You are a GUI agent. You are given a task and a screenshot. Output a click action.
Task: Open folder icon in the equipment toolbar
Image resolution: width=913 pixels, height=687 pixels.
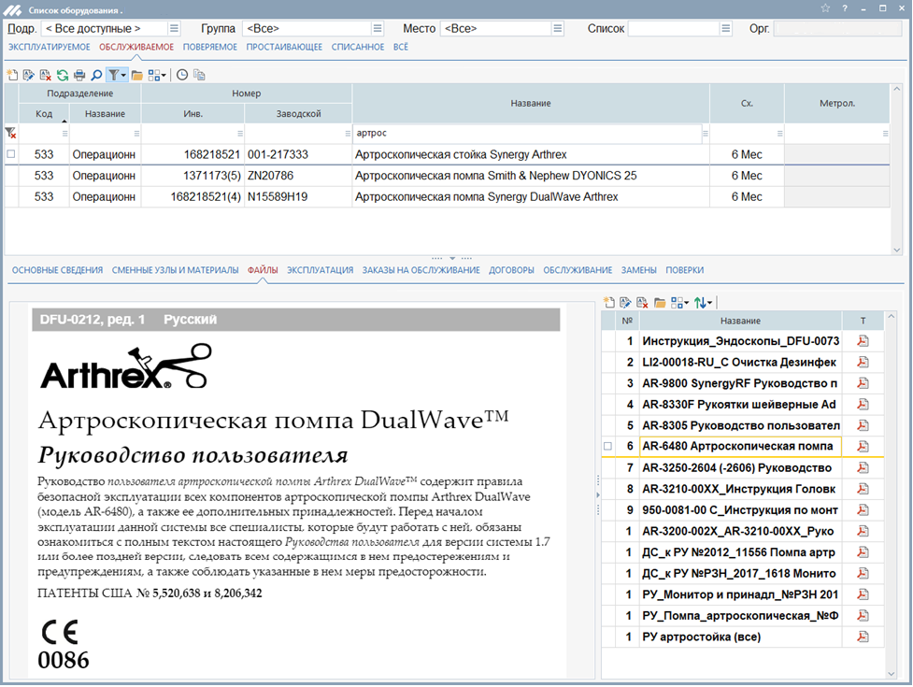[x=136, y=75]
